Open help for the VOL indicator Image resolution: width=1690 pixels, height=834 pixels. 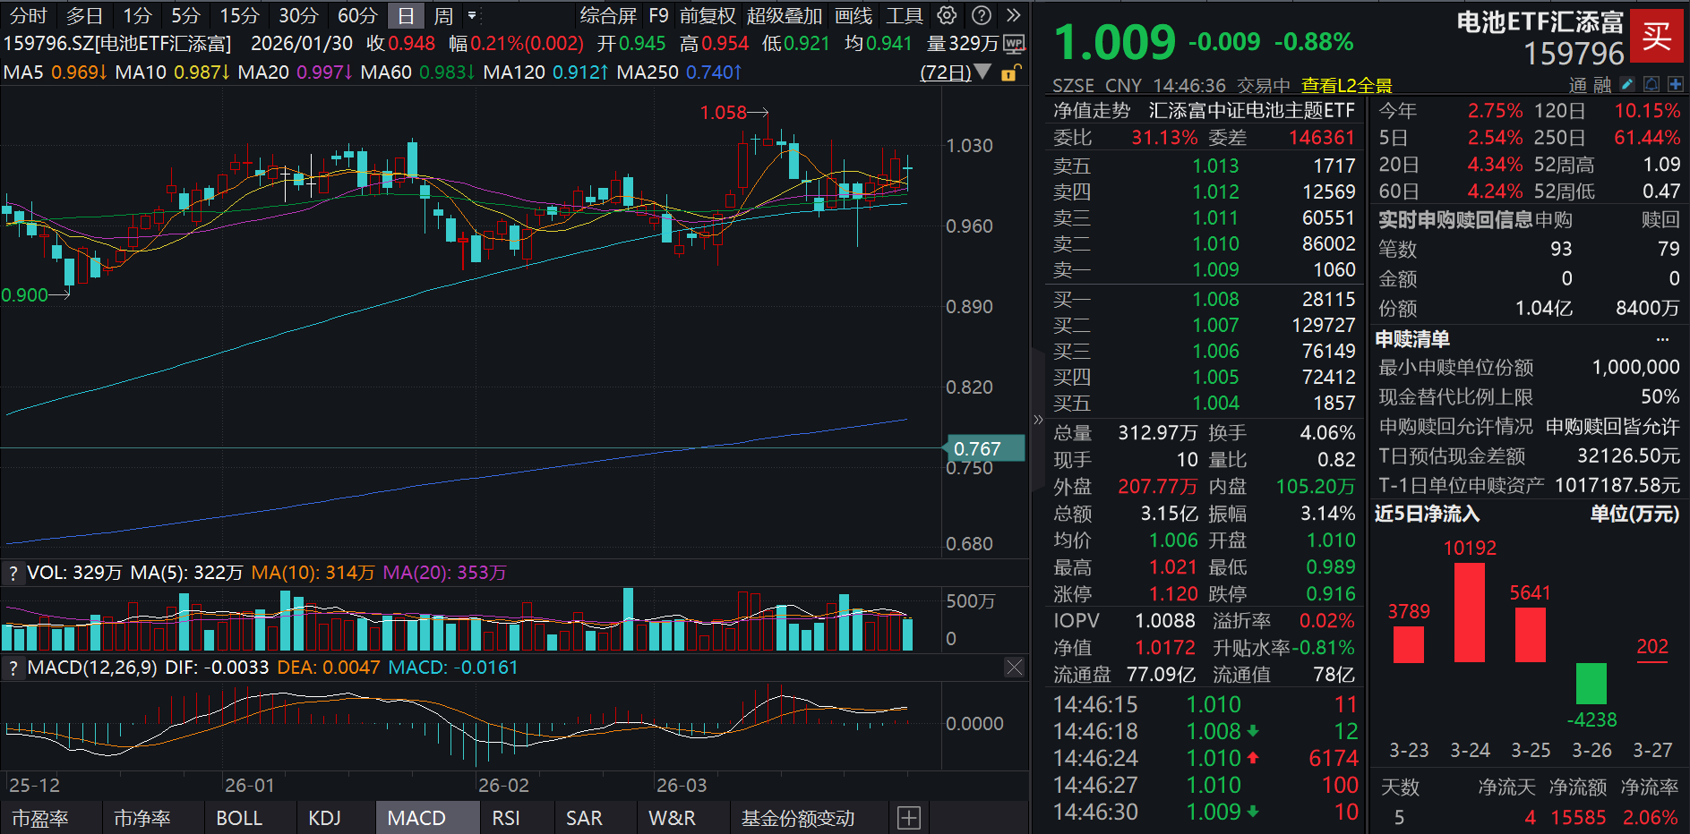(x=13, y=573)
